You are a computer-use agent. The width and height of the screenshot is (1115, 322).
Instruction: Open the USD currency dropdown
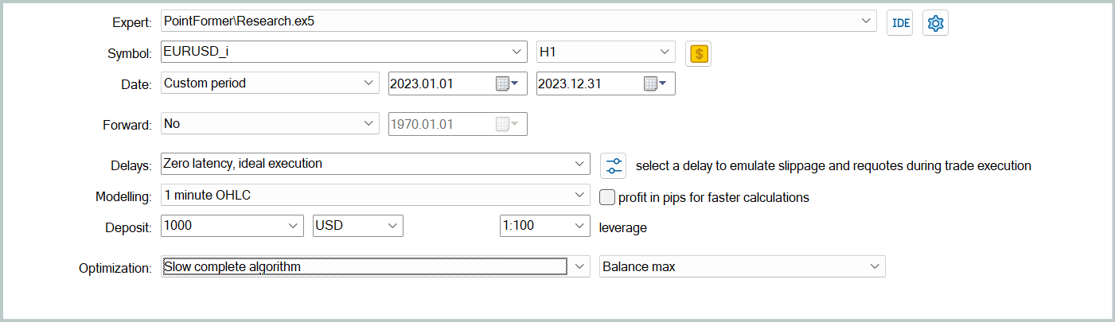tap(394, 226)
